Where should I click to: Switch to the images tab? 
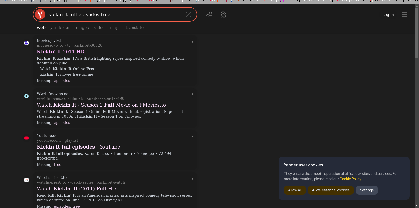(x=82, y=28)
